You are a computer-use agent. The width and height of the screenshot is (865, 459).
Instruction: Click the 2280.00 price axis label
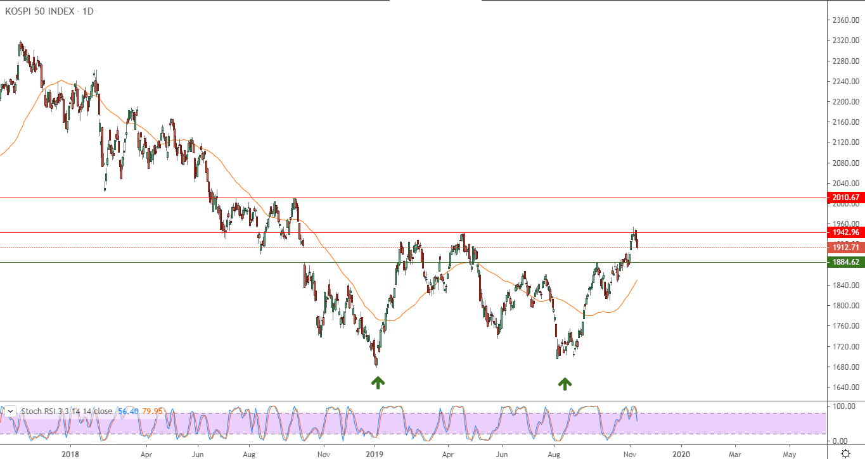(x=846, y=61)
